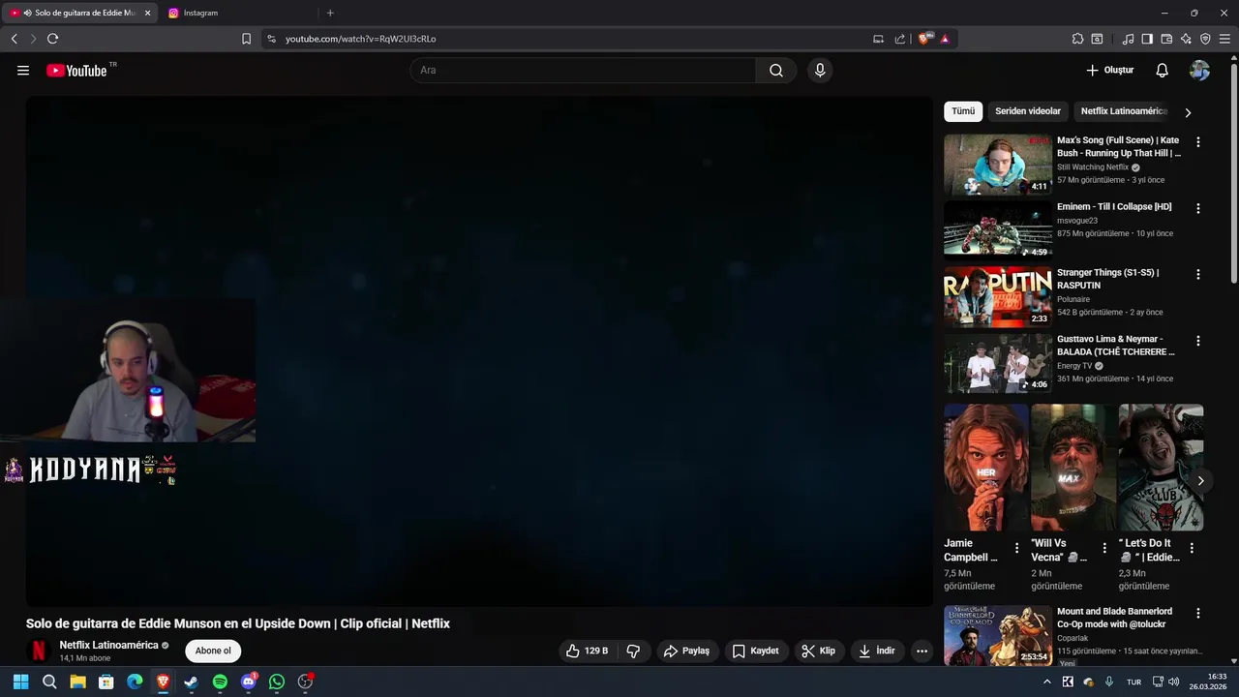View site information in address bar
This screenshot has width=1239, height=697.
(271, 39)
